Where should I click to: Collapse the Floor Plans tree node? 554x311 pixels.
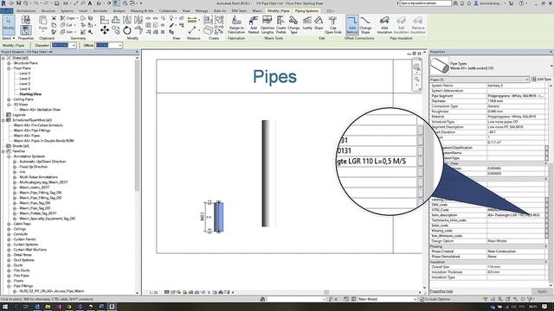[x=9, y=68]
